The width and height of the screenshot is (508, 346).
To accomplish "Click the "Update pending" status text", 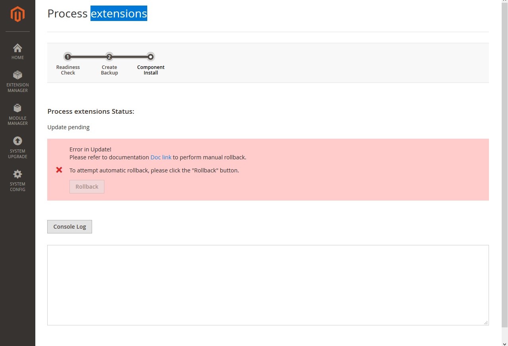I will pyautogui.click(x=68, y=127).
